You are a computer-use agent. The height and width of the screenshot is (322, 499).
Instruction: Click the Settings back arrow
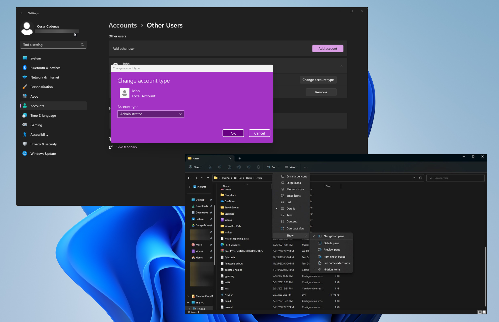[22, 13]
